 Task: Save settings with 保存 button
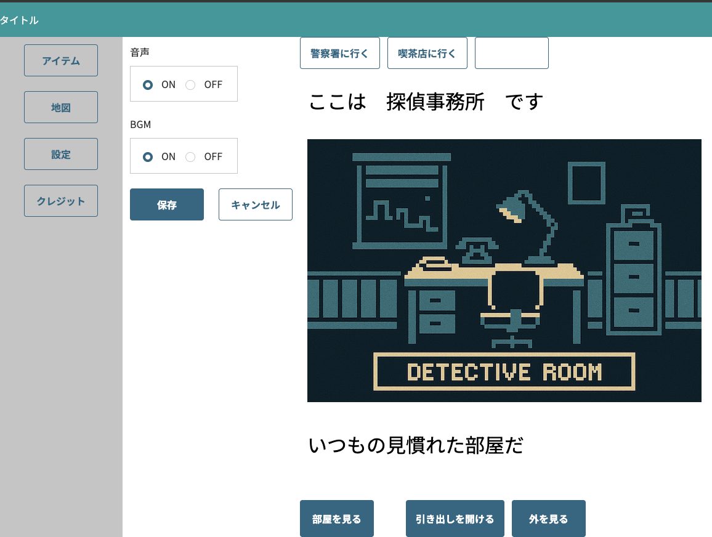click(167, 204)
